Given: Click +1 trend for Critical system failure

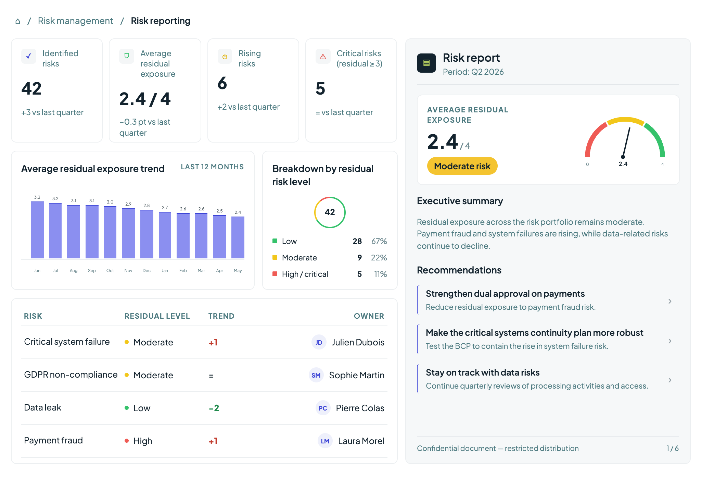Looking at the screenshot, I should point(213,342).
